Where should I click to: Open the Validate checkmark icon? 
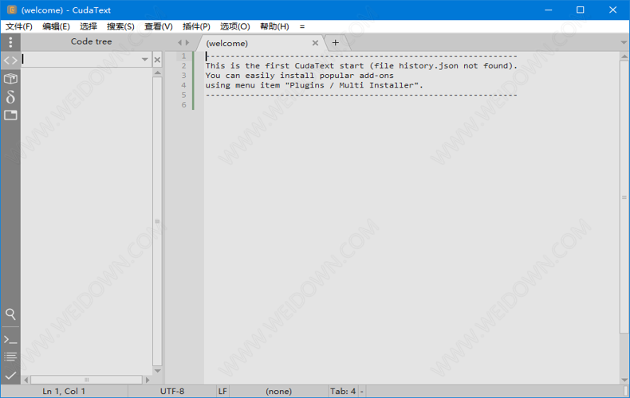pos(10,376)
